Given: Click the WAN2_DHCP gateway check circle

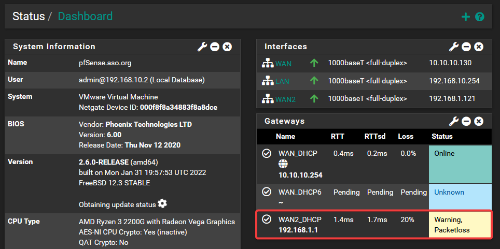Looking at the screenshot, I should pos(267,219).
